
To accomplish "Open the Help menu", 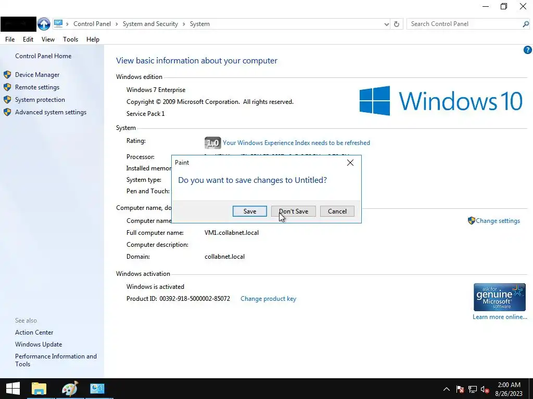I will click(93, 39).
